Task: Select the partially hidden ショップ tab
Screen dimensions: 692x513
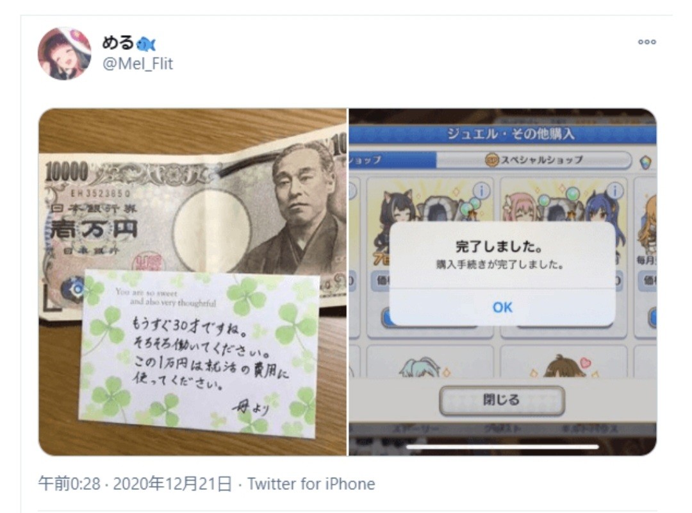Action: (x=392, y=160)
